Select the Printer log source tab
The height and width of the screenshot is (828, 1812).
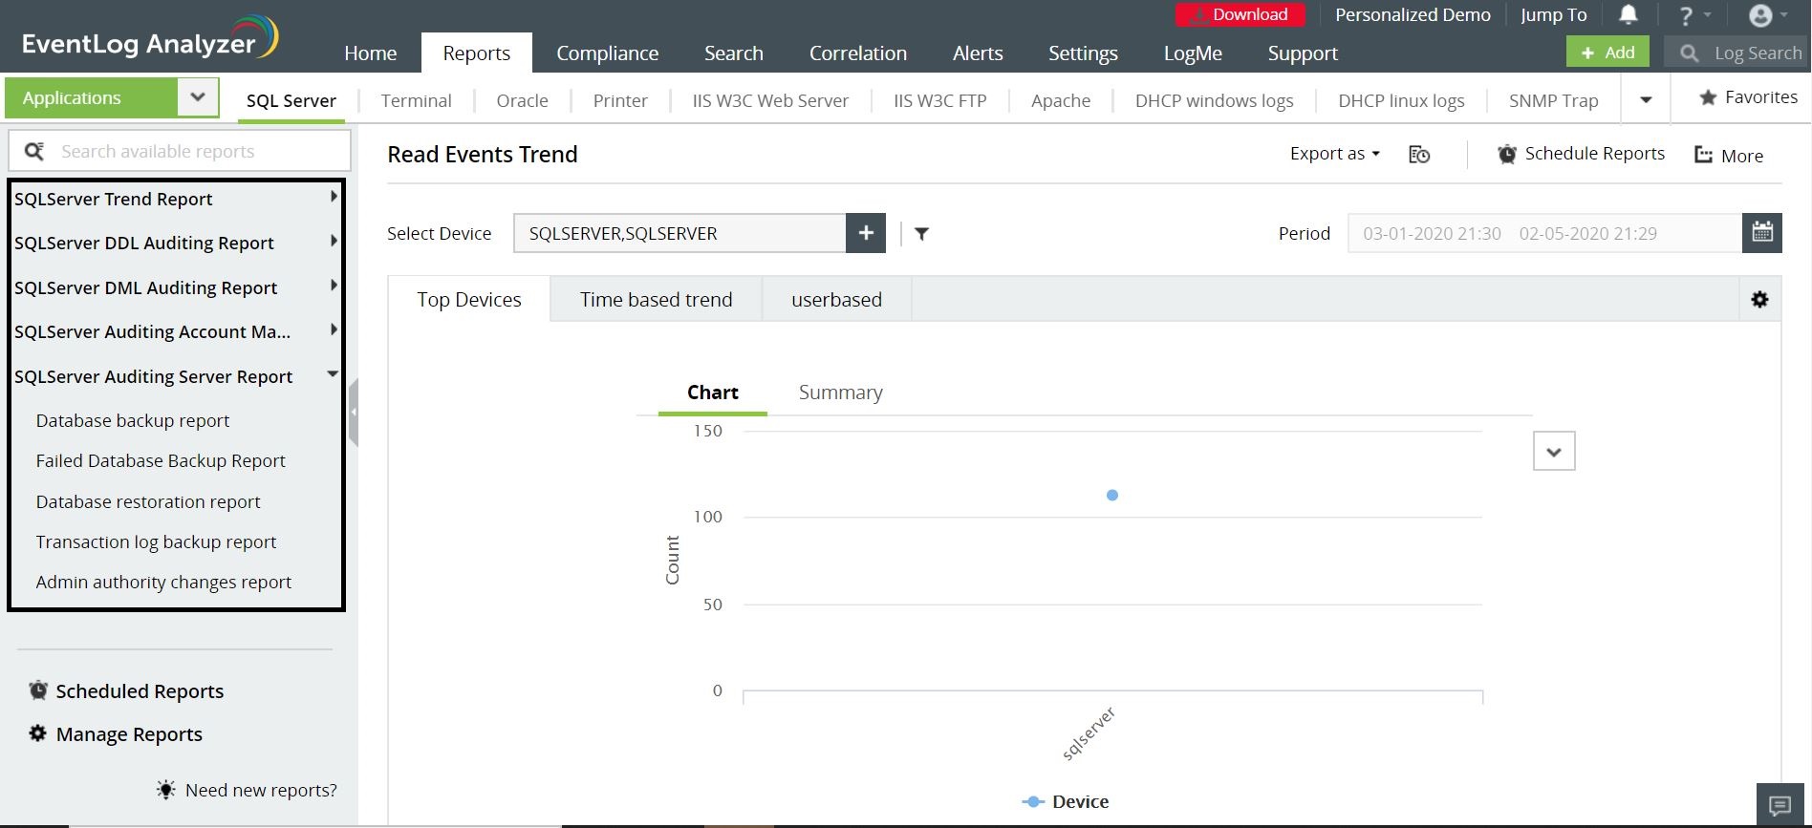pyautogui.click(x=620, y=100)
